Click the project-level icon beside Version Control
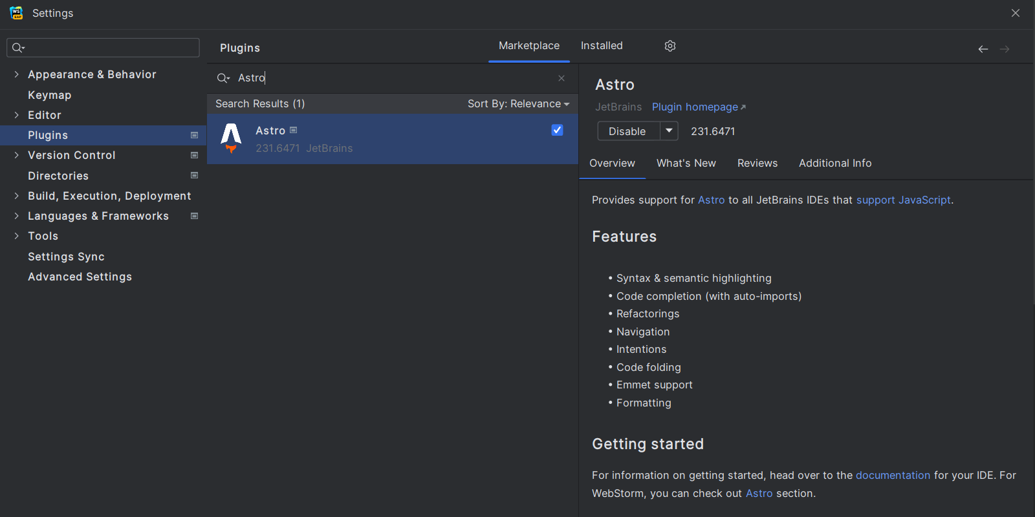Screen dimensions: 1035x517 pyautogui.click(x=194, y=155)
